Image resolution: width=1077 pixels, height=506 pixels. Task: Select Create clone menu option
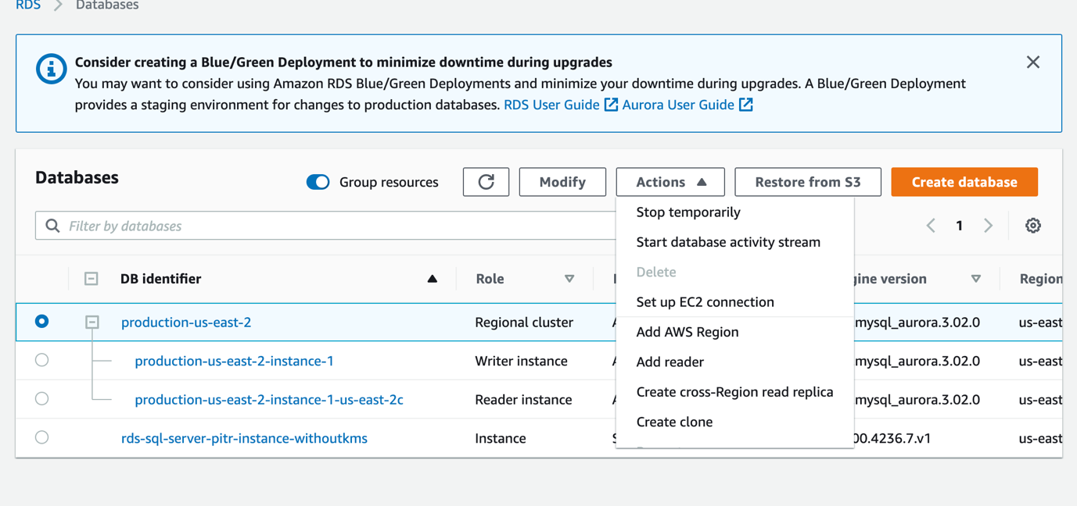pyautogui.click(x=674, y=422)
